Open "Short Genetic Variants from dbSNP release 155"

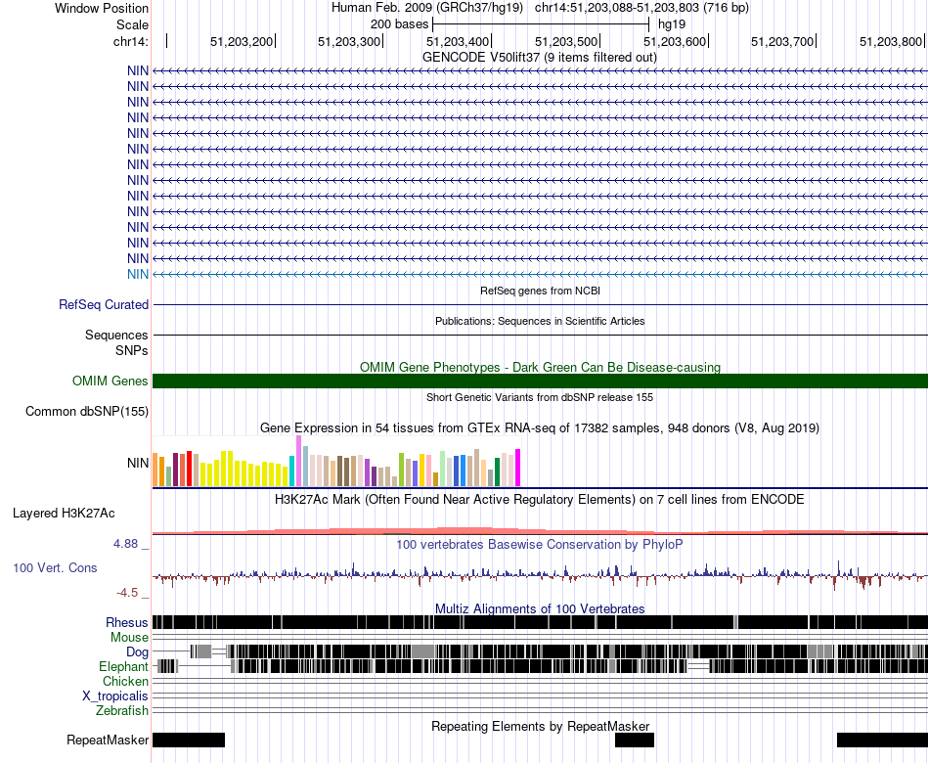(x=540, y=397)
